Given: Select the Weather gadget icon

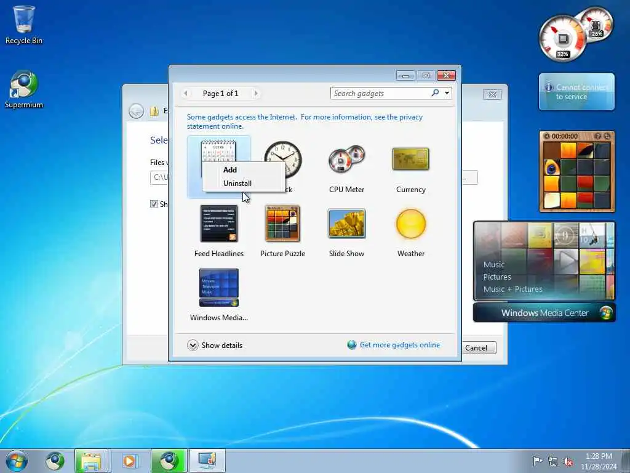Looking at the screenshot, I should 410,224.
